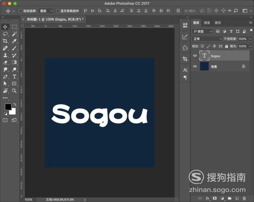Select the Eraser tool
Image resolution: width=254 pixels, height=202 pixels.
coord(5,62)
